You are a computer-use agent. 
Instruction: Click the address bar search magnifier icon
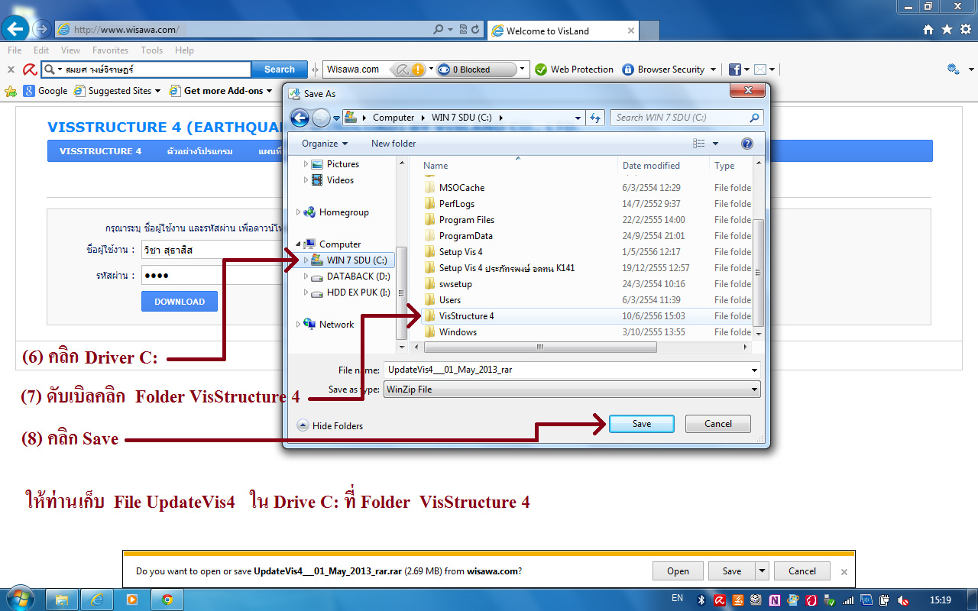click(438, 30)
